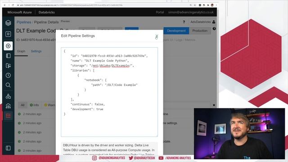Select the Info event filter
This screenshot has height=162, width=288.
point(34,105)
